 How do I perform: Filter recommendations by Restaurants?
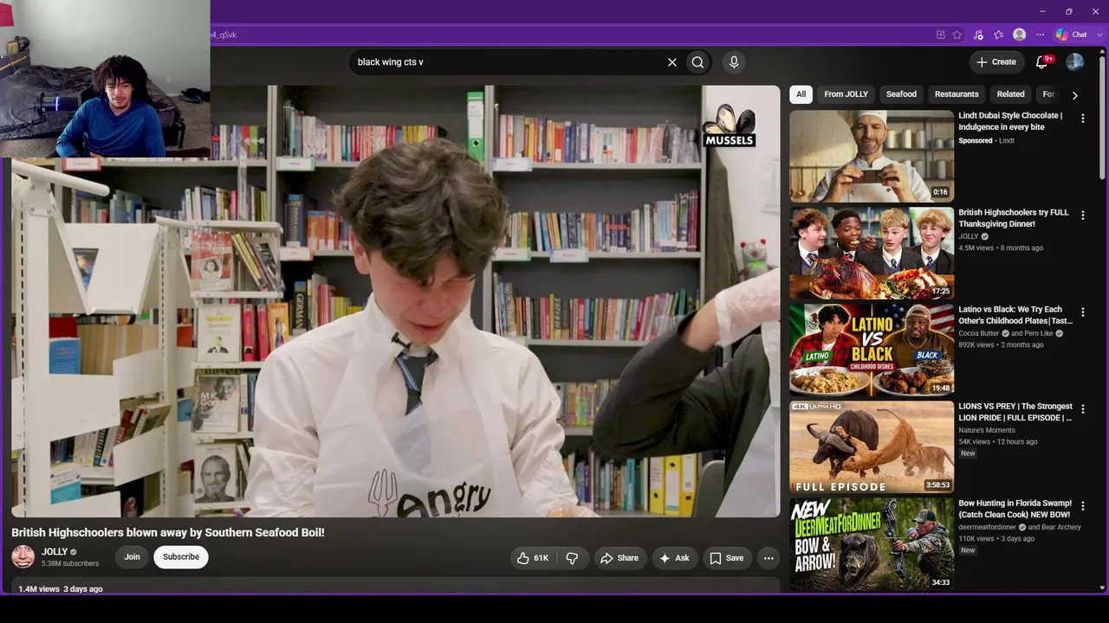(957, 94)
